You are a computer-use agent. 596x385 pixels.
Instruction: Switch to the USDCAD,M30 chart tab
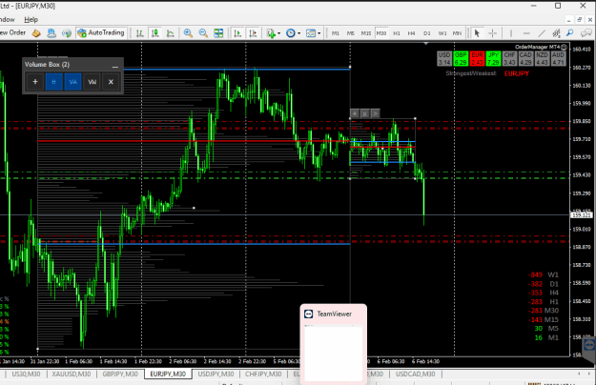pos(415,374)
